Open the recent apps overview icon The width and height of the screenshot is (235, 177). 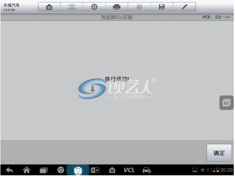point(43,170)
